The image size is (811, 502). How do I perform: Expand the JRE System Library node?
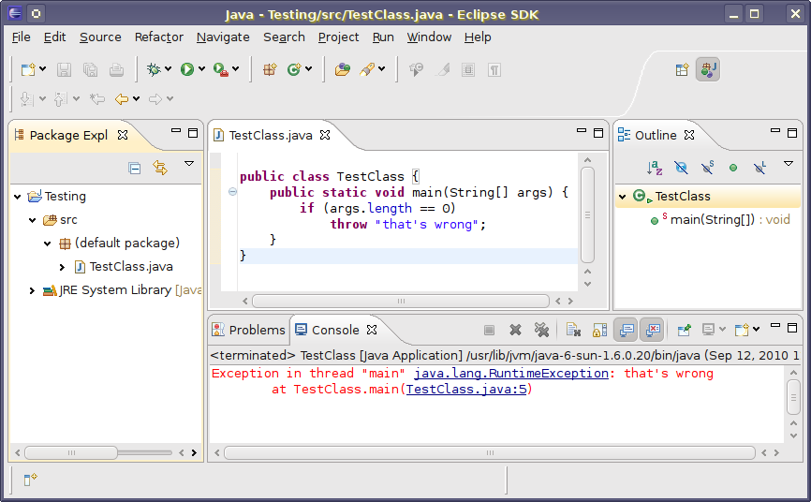33,290
